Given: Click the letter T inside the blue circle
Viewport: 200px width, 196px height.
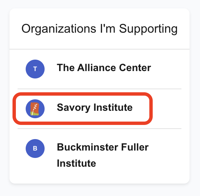Looking at the screenshot, I should pyautogui.click(x=35, y=69).
